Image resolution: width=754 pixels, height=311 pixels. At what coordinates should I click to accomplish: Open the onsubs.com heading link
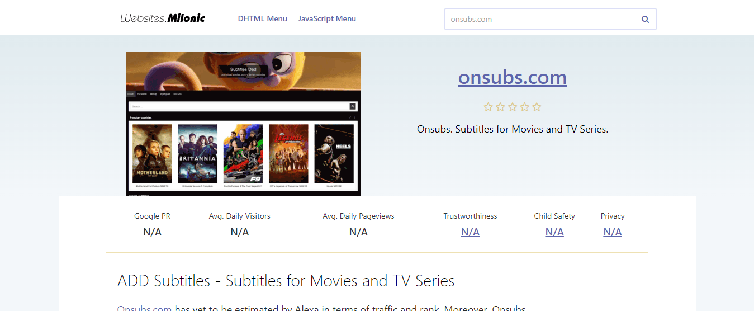513,77
